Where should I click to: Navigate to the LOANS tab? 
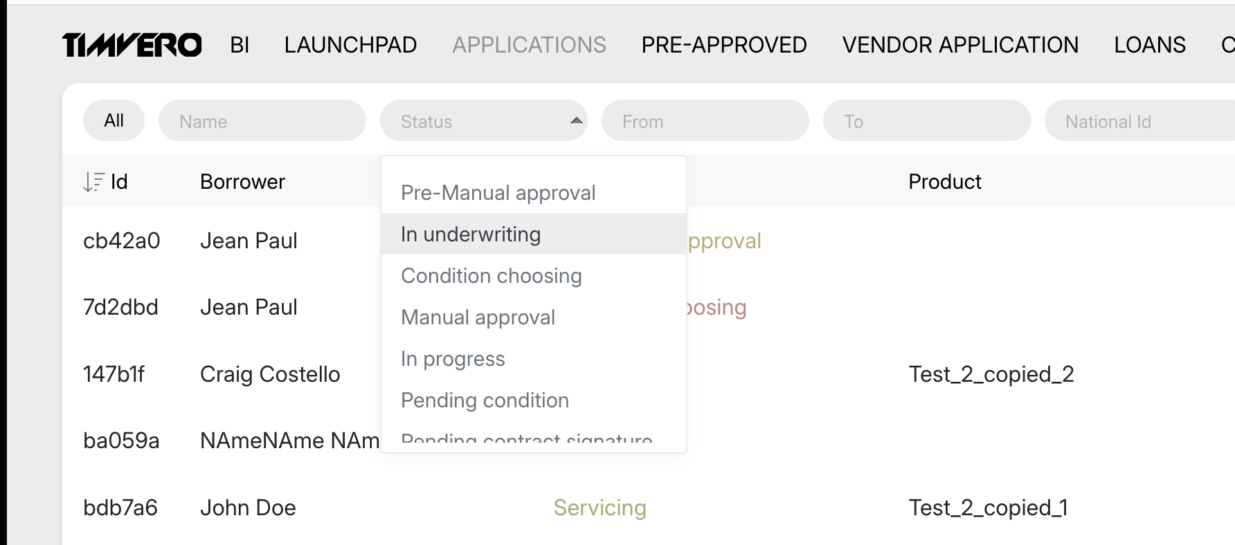[x=1149, y=46]
